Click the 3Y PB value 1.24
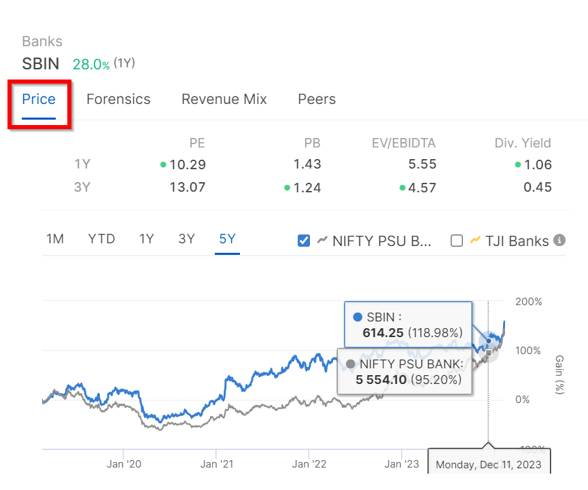This screenshot has width=588, height=490. (x=307, y=188)
